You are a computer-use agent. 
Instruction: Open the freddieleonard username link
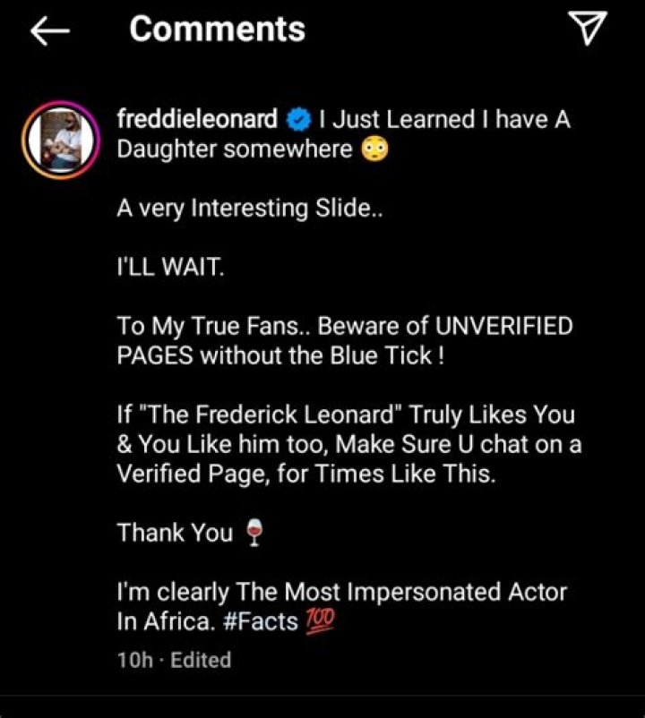[199, 120]
